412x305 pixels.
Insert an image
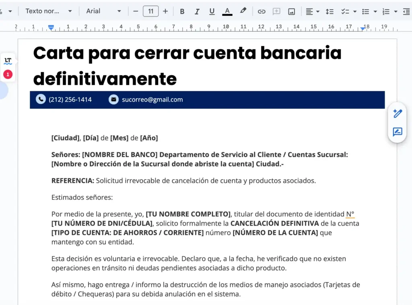coord(292,11)
